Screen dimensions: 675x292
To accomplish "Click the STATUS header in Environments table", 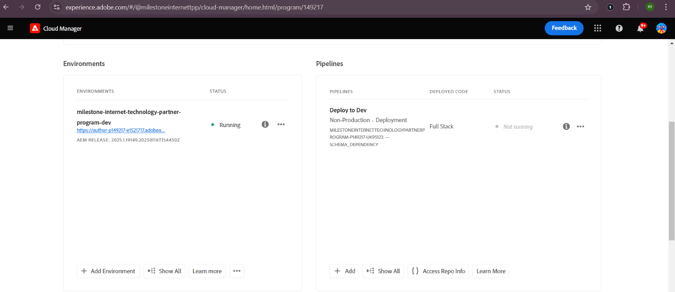I will point(218,91).
